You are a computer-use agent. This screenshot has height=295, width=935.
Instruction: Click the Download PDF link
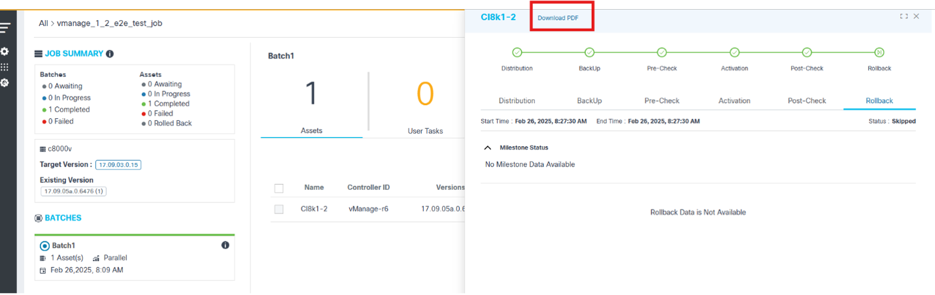tap(558, 18)
